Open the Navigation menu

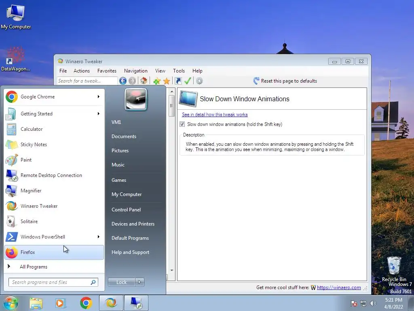(x=136, y=71)
